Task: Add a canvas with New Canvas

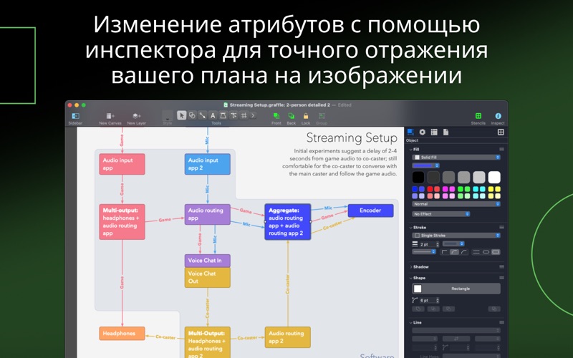Action: [x=110, y=118]
